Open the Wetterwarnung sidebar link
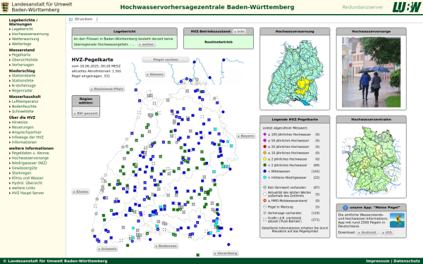Image resolution: width=423 pixels, height=264 pixels. coord(25,39)
